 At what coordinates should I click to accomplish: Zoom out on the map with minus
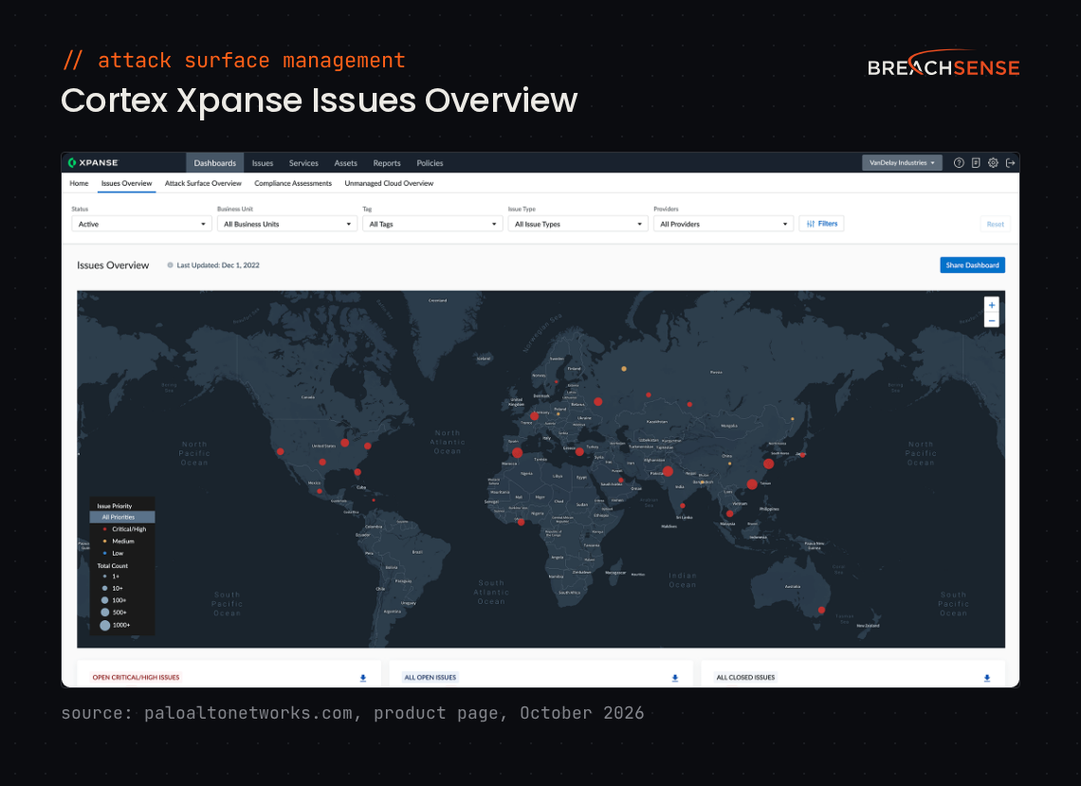tap(991, 320)
